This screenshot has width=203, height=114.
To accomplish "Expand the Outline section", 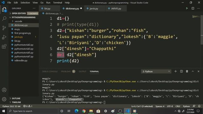I will coord(24,98).
